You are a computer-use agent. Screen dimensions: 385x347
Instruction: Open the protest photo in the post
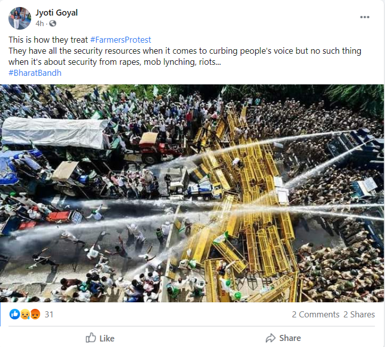pyautogui.click(x=192, y=193)
